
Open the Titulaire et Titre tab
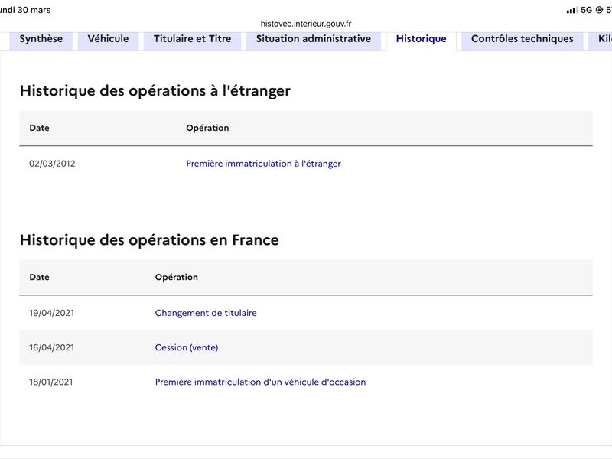pos(193,39)
